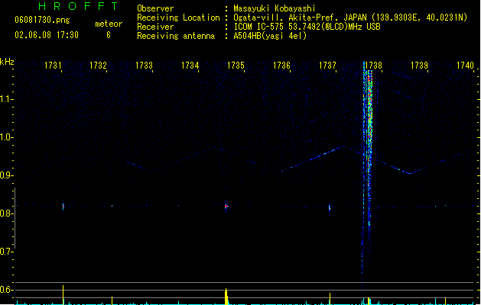Click the 0.8 kHz axis label
This screenshot has height=305, width=481.
click(5, 213)
